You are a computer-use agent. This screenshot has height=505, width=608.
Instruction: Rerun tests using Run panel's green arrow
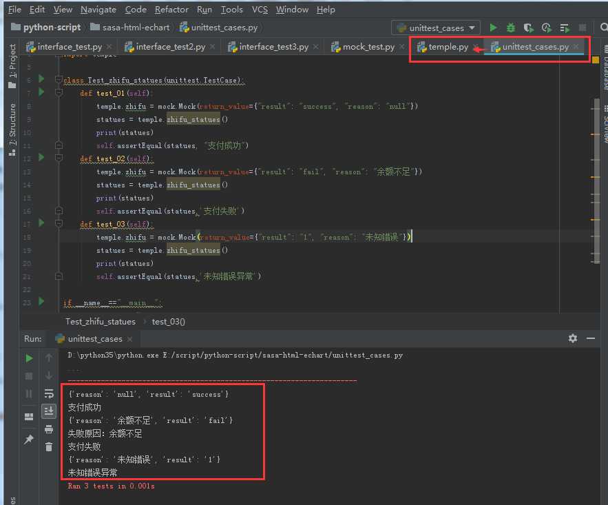point(29,358)
